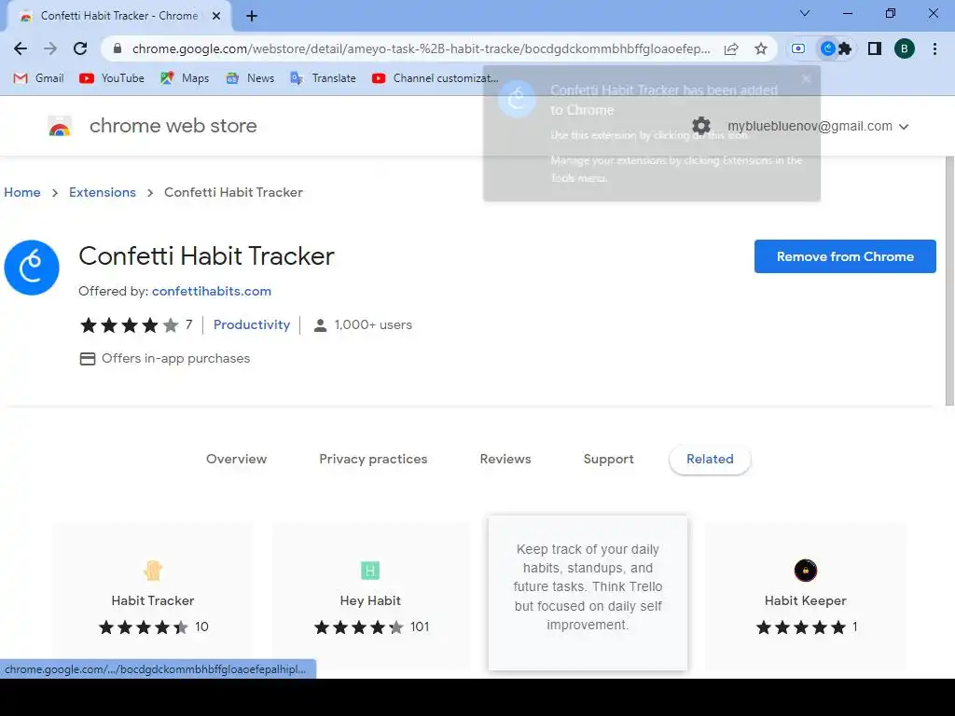
Task: Open the Translate bookmark
Action: pos(324,78)
